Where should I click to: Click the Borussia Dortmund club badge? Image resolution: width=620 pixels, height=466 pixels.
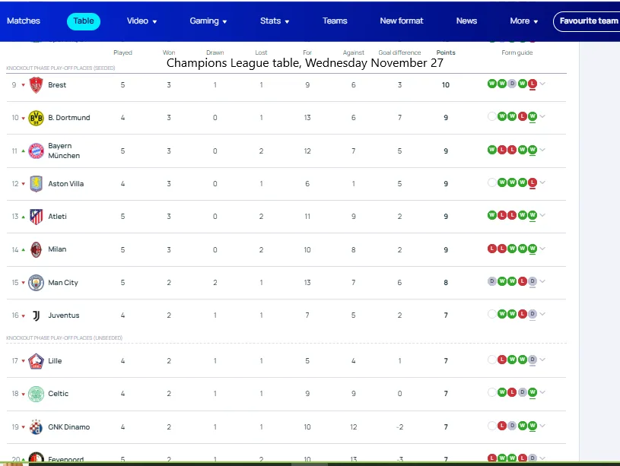point(36,118)
